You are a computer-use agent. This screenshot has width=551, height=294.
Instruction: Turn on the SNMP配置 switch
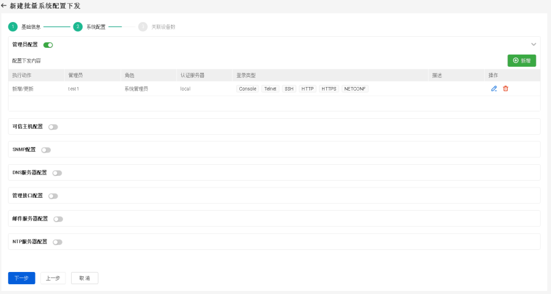coord(46,150)
